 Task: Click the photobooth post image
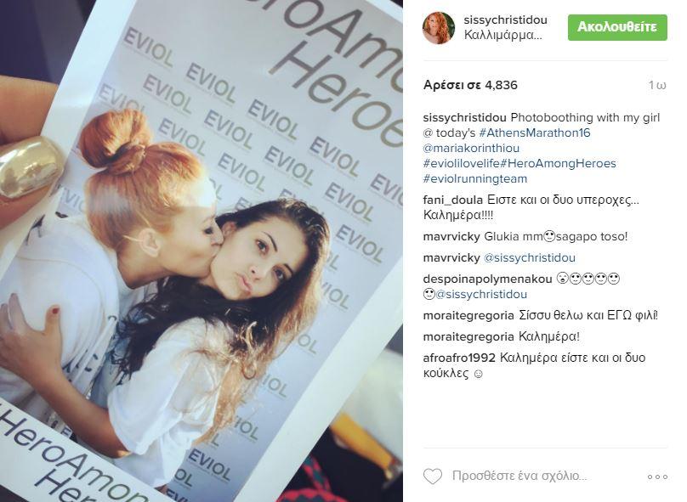(202, 251)
